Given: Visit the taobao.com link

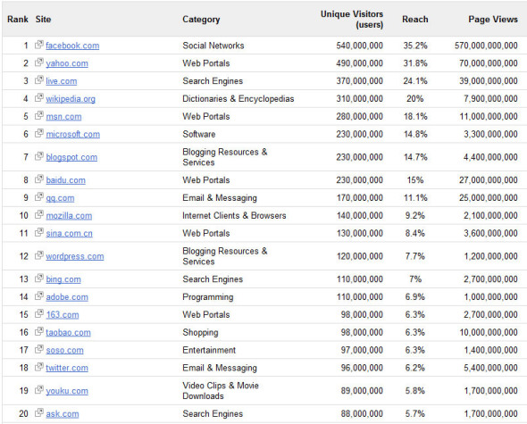Looking at the screenshot, I should pos(68,333).
